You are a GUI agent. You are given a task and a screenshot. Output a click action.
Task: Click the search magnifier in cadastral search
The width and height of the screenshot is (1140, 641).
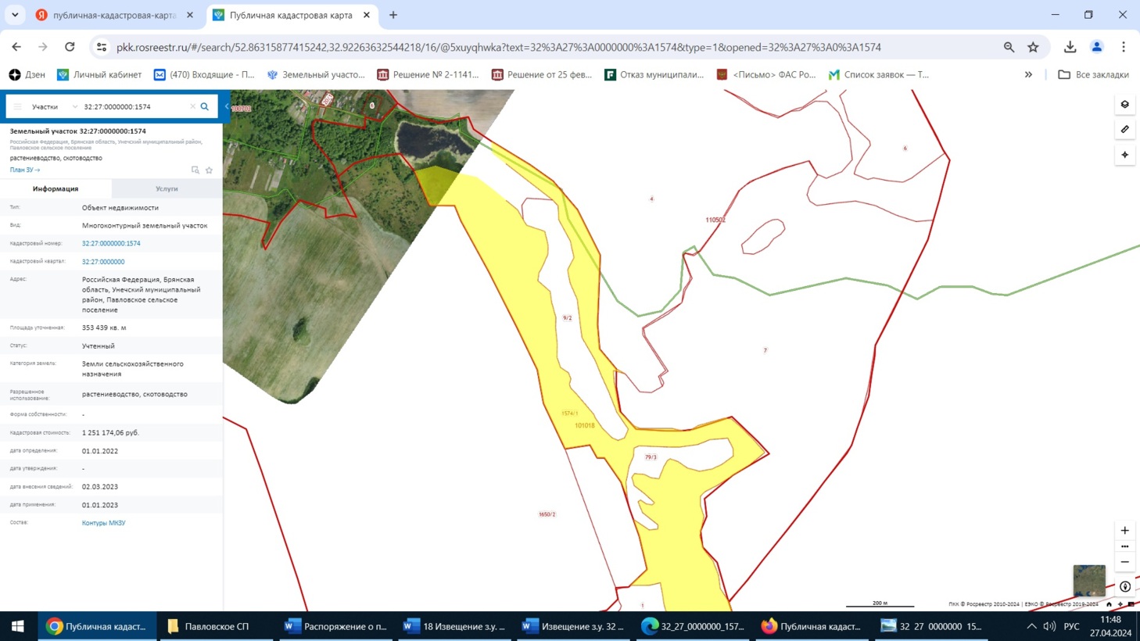[x=205, y=106]
